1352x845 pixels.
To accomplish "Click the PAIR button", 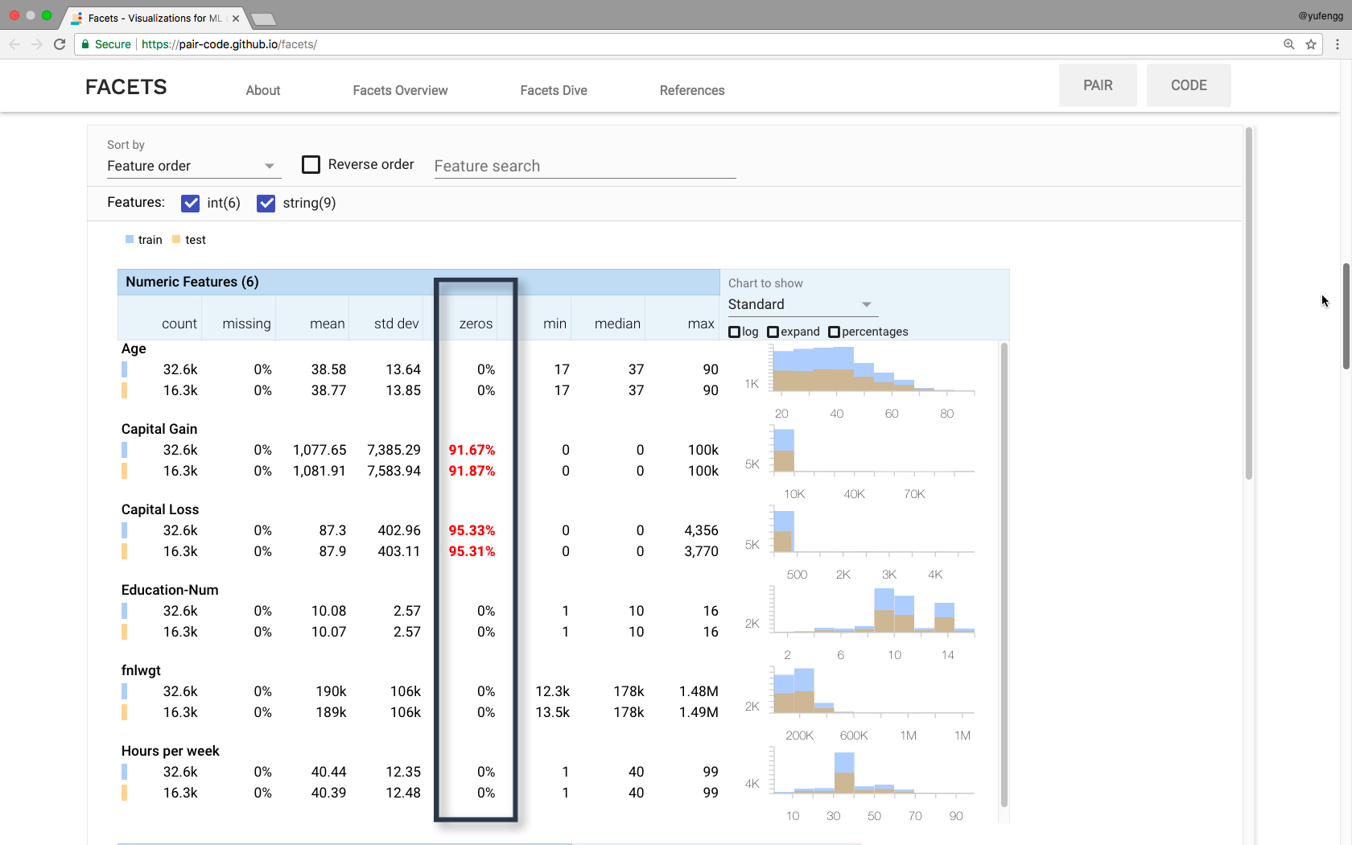I will (x=1098, y=84).
